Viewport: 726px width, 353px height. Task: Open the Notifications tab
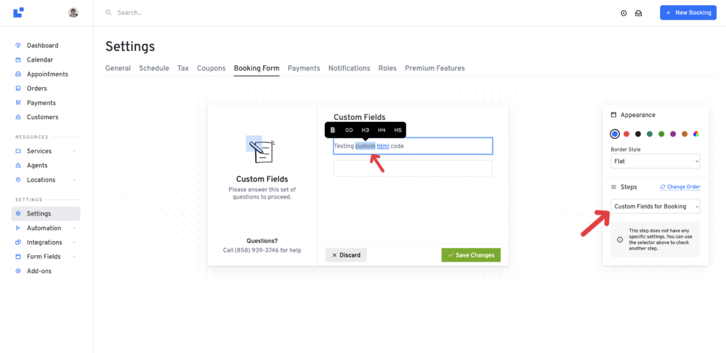pos(349,68)
